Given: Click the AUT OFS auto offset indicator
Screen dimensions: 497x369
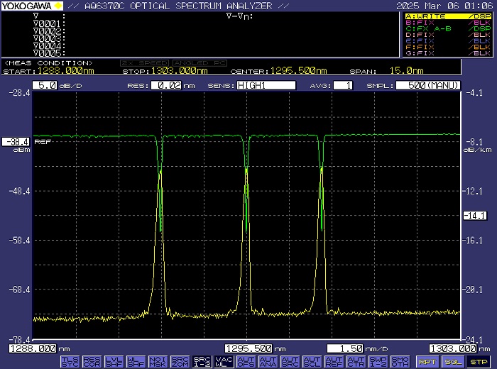Looking at the screenshot, I should point(246,361).
